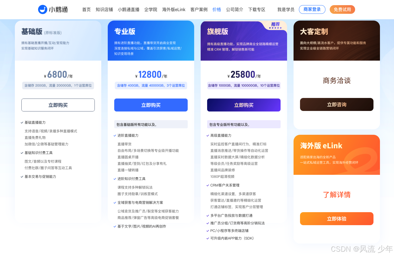Open 企学院 menu item
The height and width of the screenshot is (256, 394).
pyautogui.click(x=151, y=9)
